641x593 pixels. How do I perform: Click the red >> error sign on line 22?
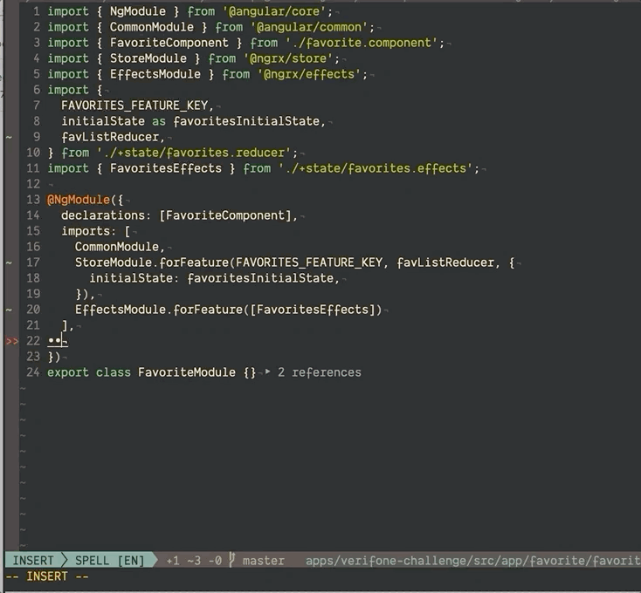point(12,341)
